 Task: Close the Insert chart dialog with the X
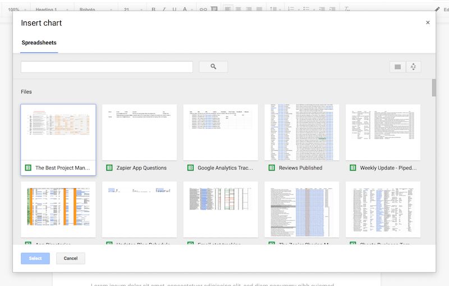point(428,22)
